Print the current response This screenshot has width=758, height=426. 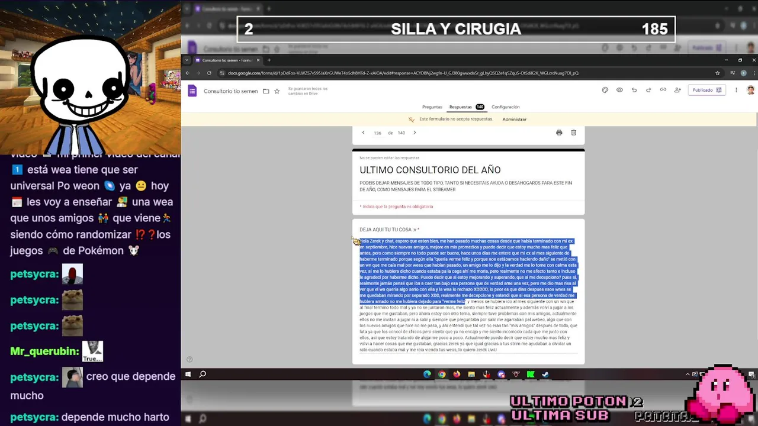(x=559, y=133)
